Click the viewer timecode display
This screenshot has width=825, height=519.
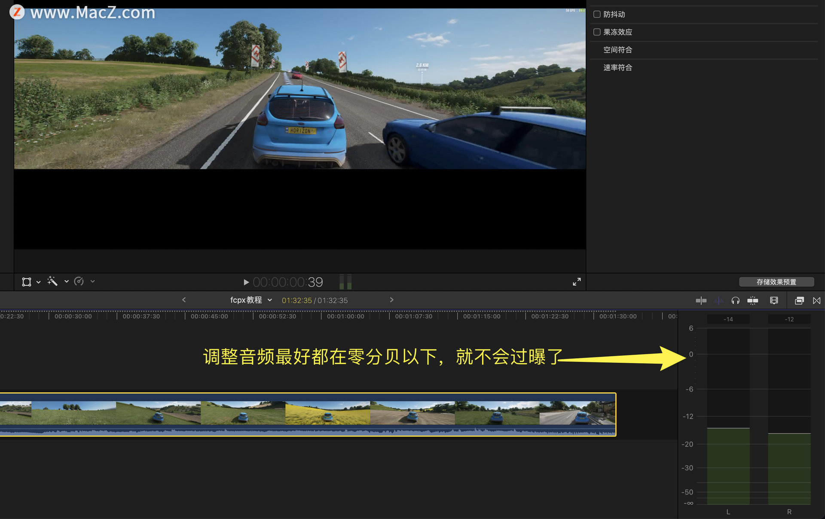tap(288, 282)
